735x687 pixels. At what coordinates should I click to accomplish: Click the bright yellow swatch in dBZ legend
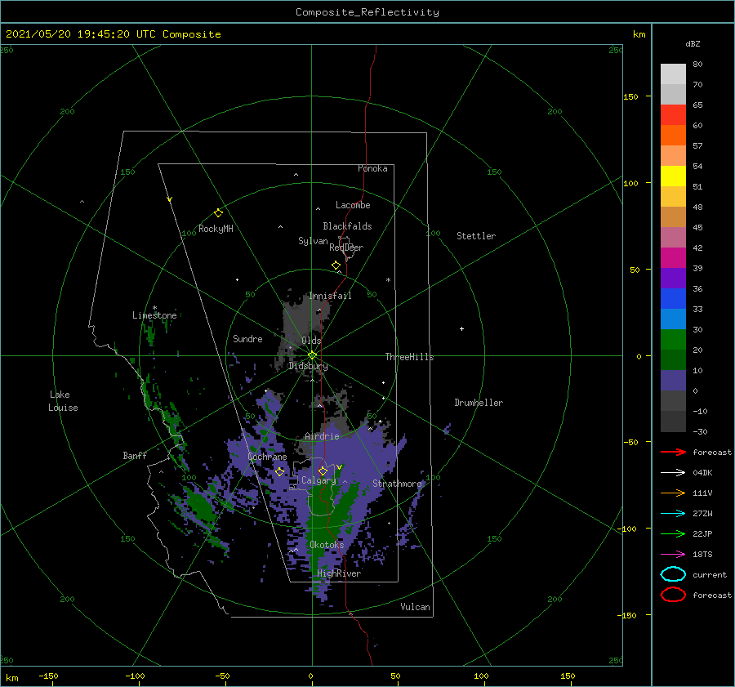673,176
